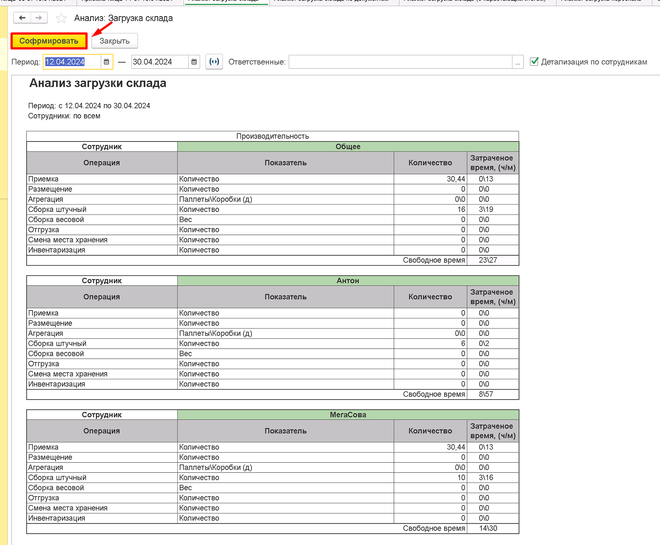660x545 pixels.
Task: Select Размещение row in Общее table
Action: pos(272,189)
